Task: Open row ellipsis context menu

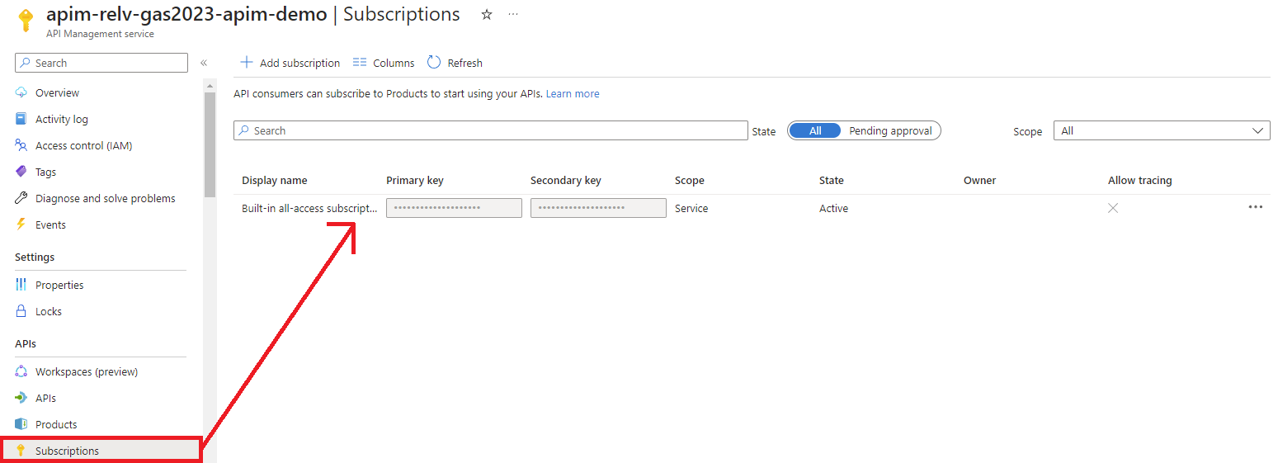Action: [x=1255, y=207]
